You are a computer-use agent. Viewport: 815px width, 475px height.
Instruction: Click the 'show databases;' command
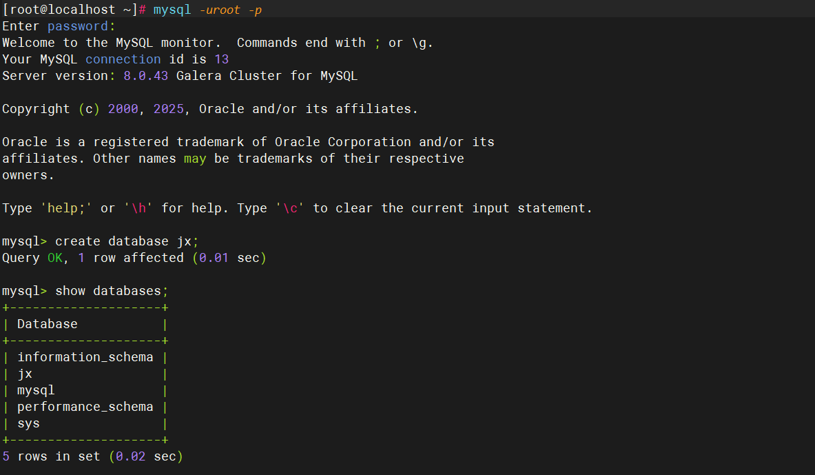(112, 291)
